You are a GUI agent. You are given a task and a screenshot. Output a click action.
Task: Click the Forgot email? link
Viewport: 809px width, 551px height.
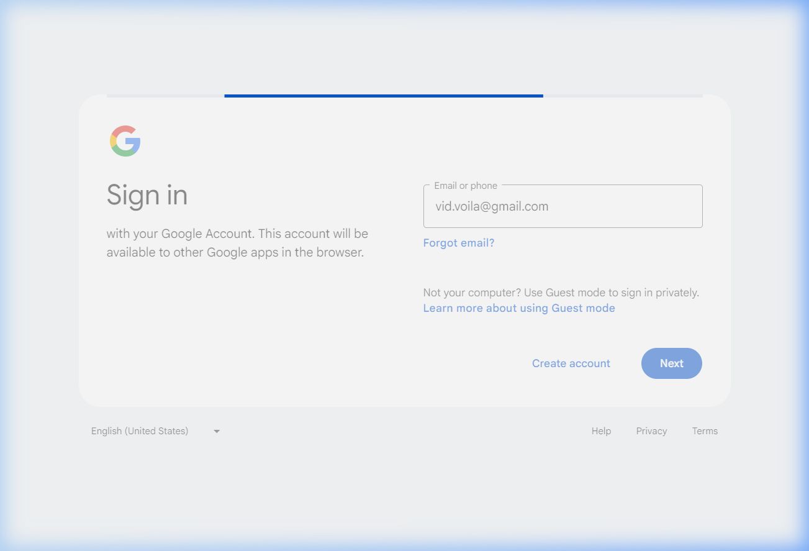(x=459, y=243)
